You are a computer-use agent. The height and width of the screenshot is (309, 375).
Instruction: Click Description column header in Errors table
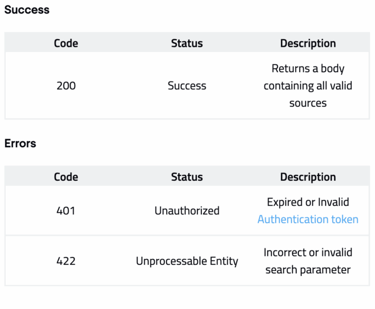pos(308,177)
